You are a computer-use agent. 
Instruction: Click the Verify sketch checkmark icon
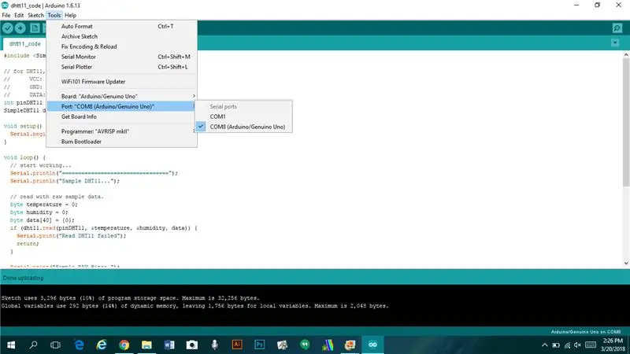pos(8,28)
